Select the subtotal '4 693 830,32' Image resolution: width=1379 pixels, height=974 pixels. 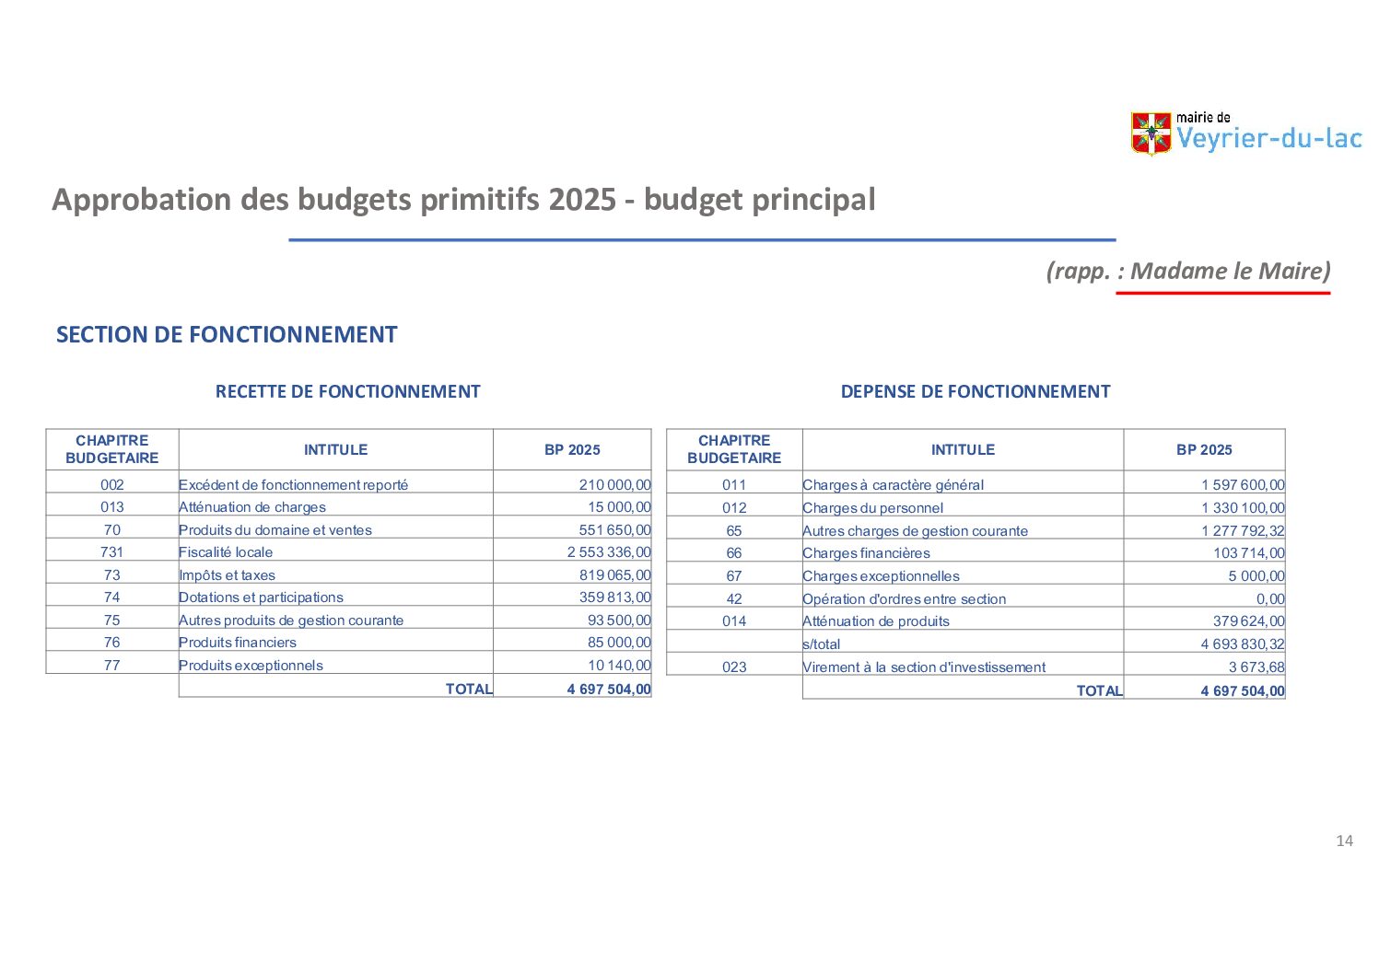point(1243,644)
